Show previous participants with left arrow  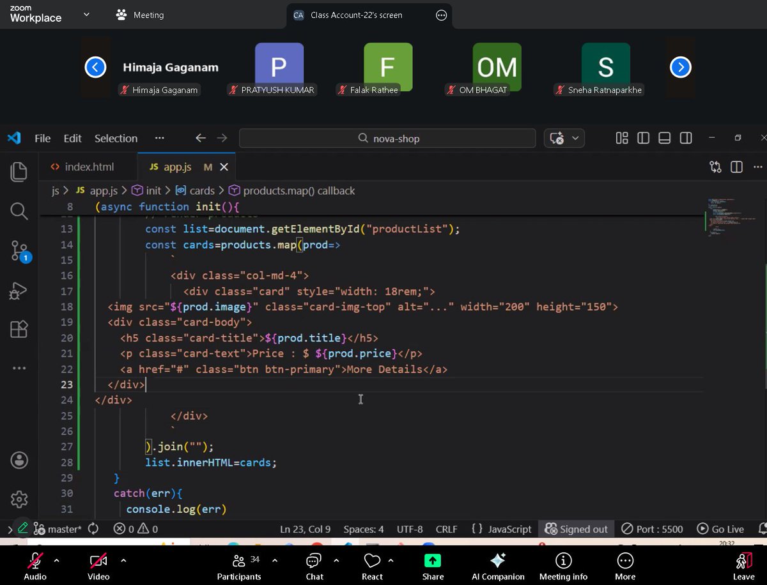click(x=95, y=66)
